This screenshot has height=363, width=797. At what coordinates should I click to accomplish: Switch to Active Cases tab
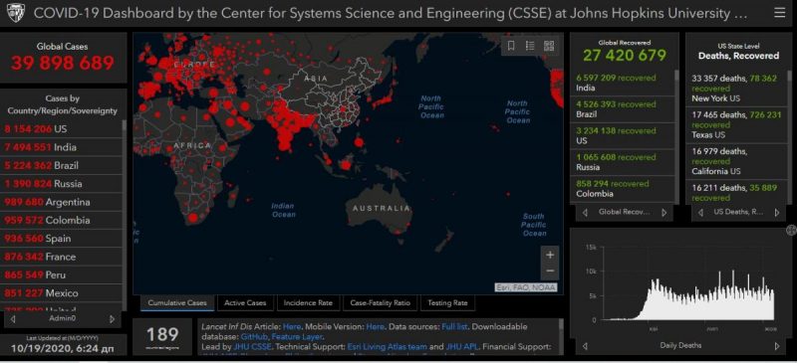[245, 303]
